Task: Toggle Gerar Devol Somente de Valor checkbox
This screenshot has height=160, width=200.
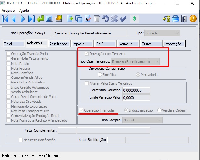Action: tap(9, 96)
